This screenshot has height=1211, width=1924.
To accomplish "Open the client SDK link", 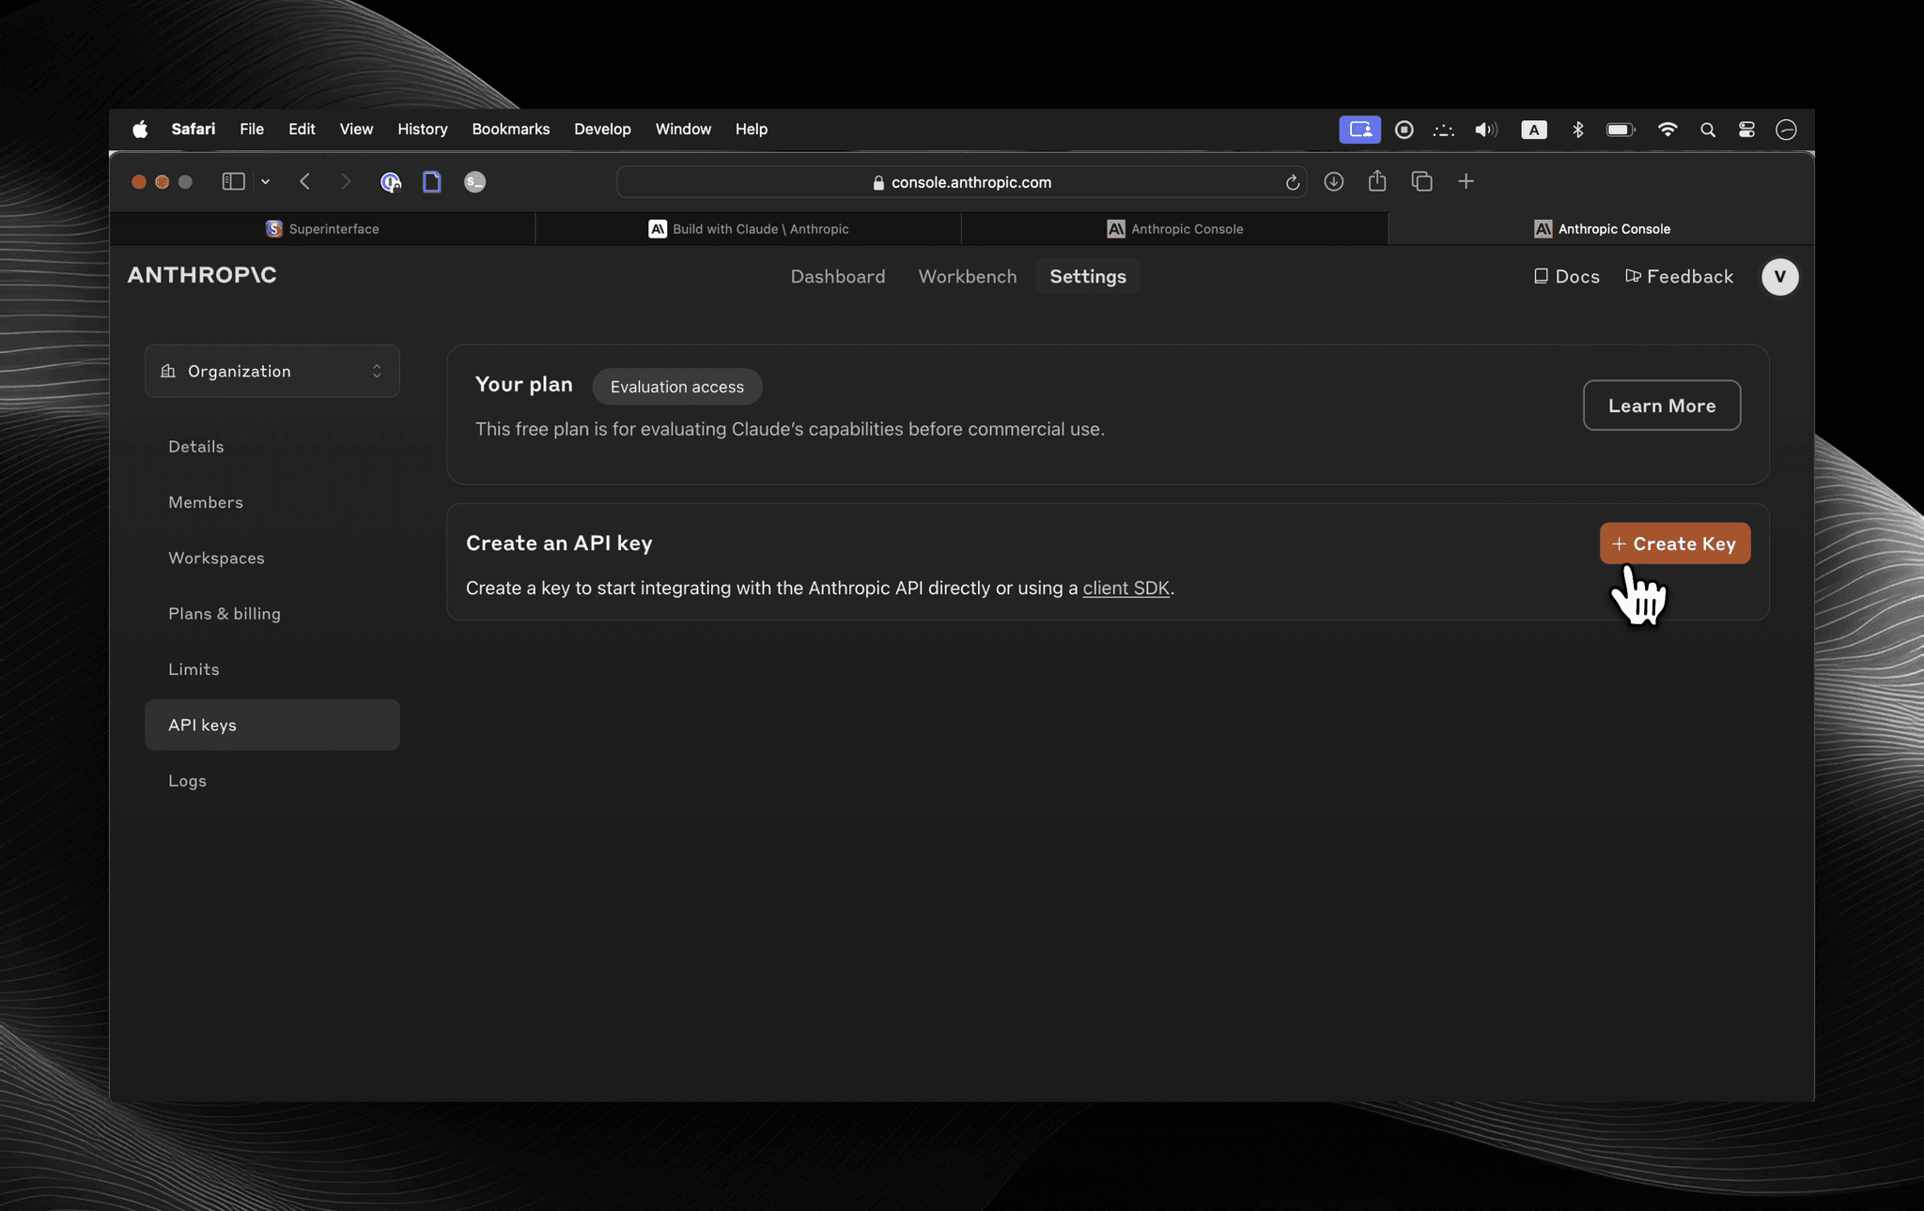I will point(1125,588).
